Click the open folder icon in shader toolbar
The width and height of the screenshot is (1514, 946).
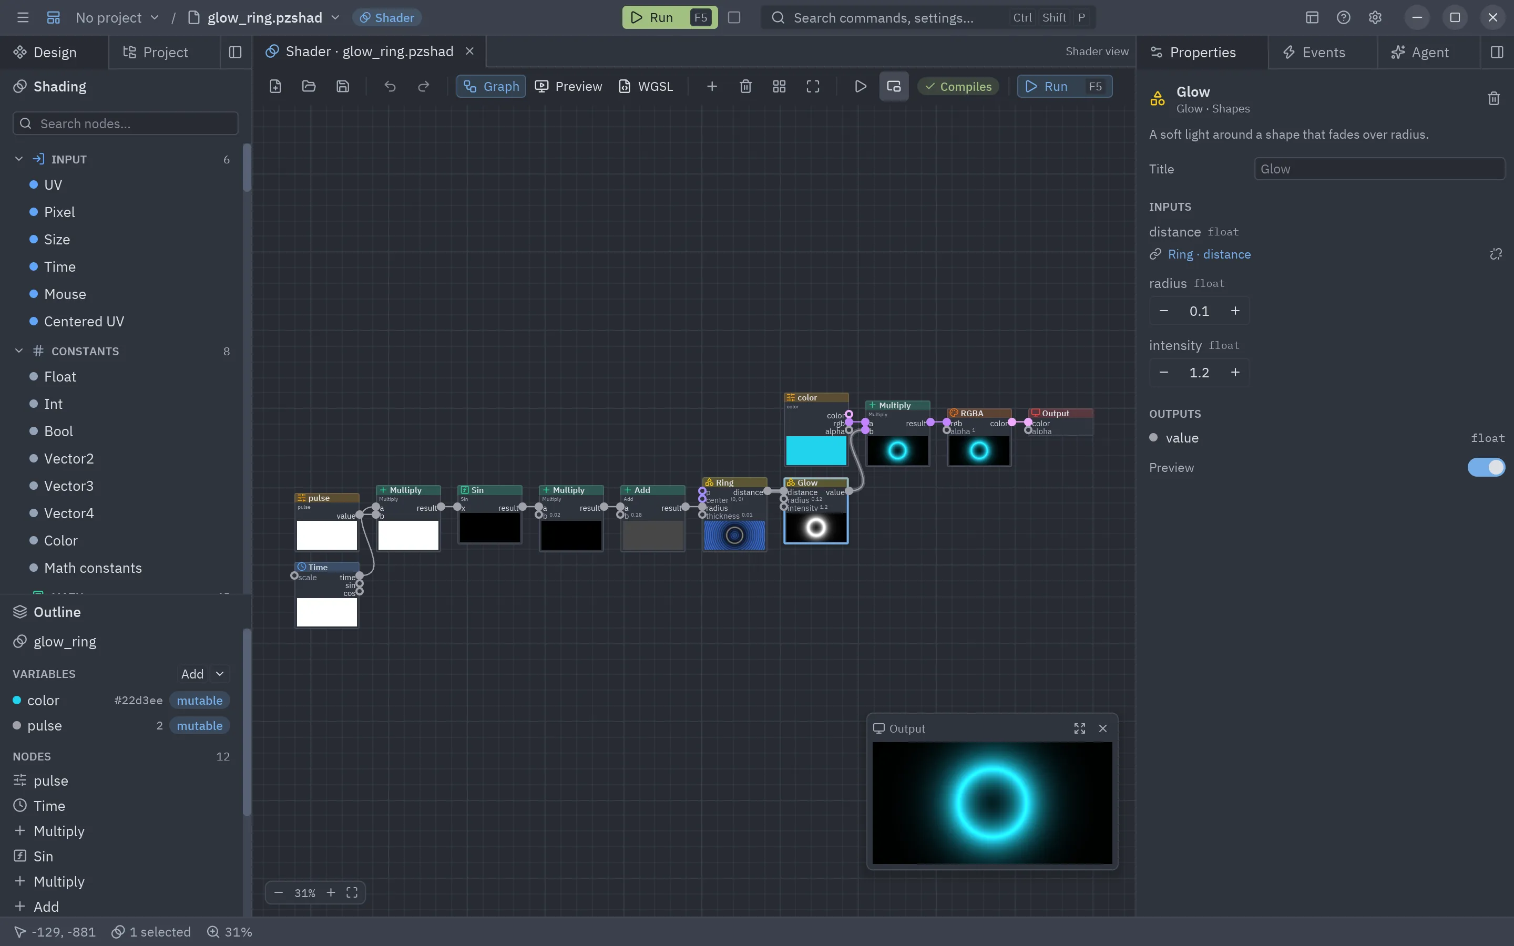pyautogui.click(x=309, y=86)
